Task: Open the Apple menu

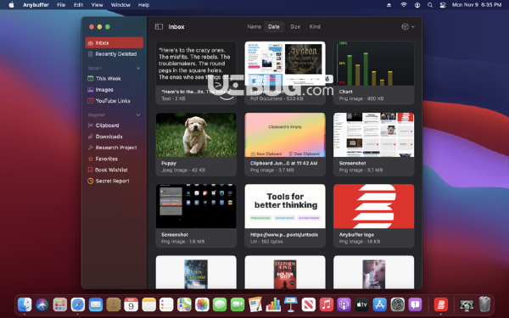Action: [x=11, y=5]
